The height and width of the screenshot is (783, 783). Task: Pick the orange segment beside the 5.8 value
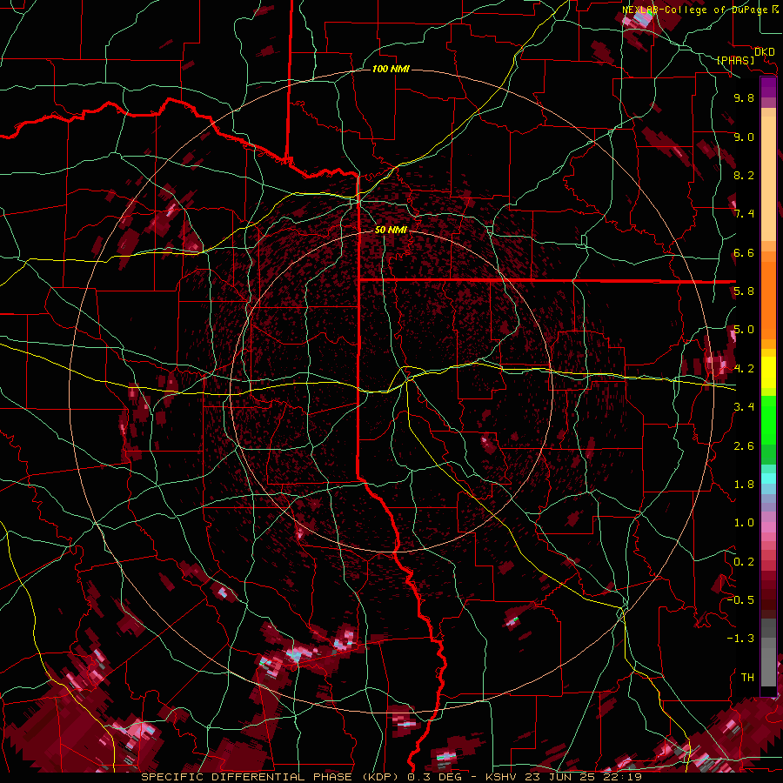pyautogui.click(x=768, y=299)
